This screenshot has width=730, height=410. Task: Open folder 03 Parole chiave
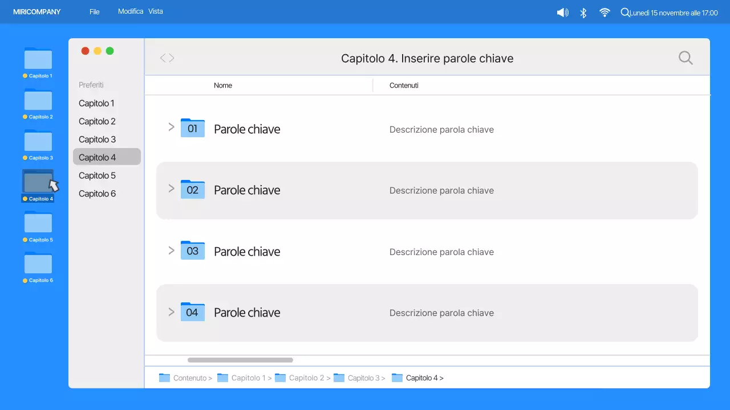[247, 251]
